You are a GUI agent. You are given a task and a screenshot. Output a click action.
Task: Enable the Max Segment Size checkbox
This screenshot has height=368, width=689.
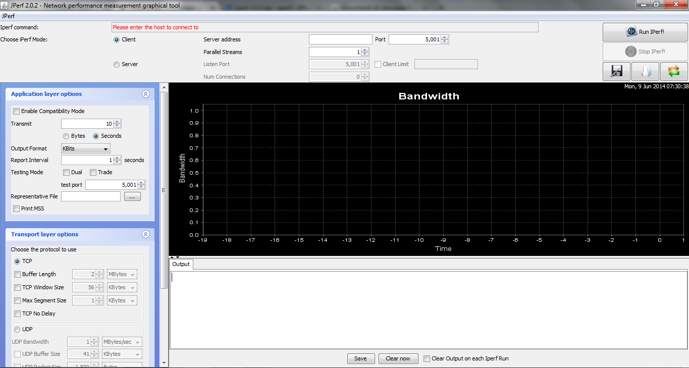(18, 301)
